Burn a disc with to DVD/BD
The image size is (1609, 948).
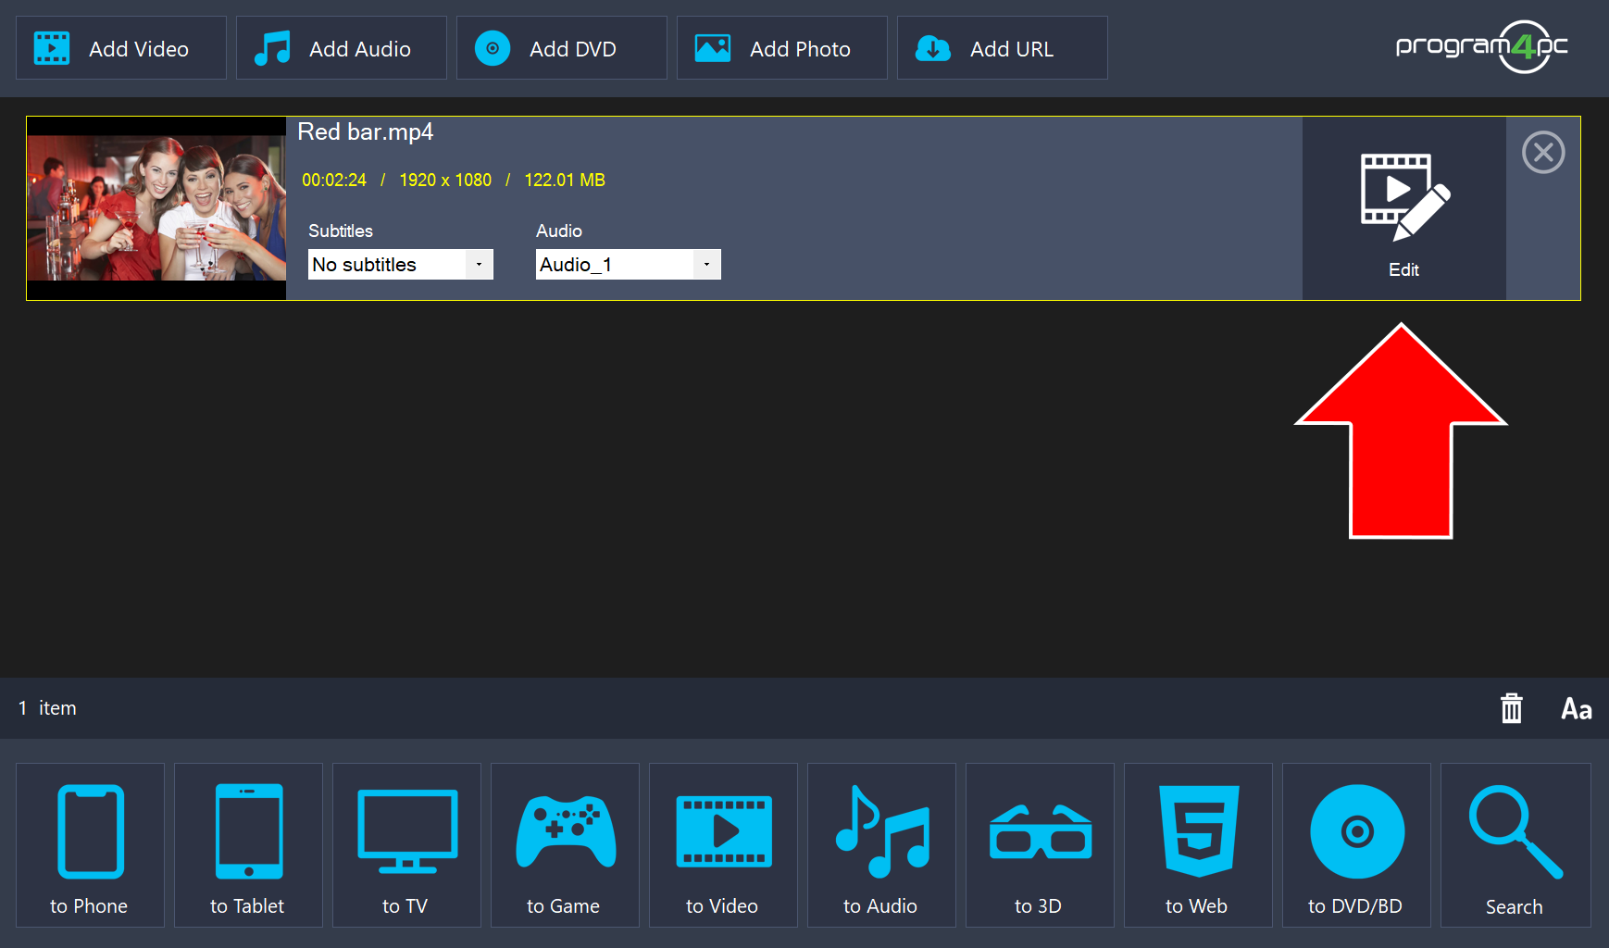[1356, 845]
